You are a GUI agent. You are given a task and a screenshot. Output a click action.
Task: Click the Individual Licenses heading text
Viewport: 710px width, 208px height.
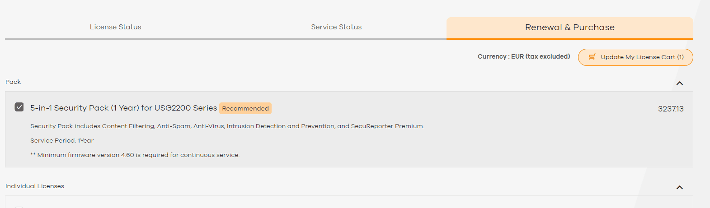[35, 186]
